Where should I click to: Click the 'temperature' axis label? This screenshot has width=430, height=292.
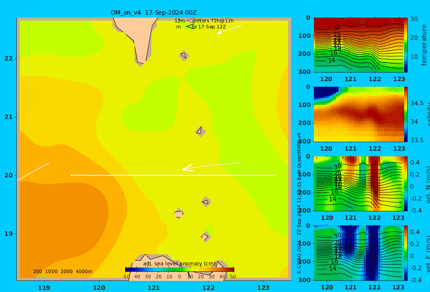pyautogui.click(x=424, y=45)
